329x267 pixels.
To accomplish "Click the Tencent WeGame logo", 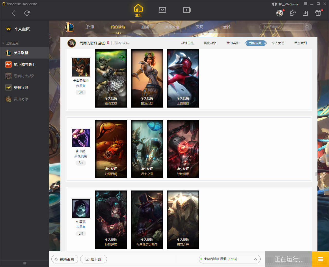I will (20, 4).
